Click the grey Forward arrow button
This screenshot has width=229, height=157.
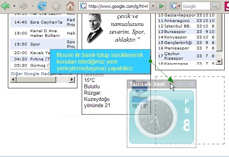point(24,6)
